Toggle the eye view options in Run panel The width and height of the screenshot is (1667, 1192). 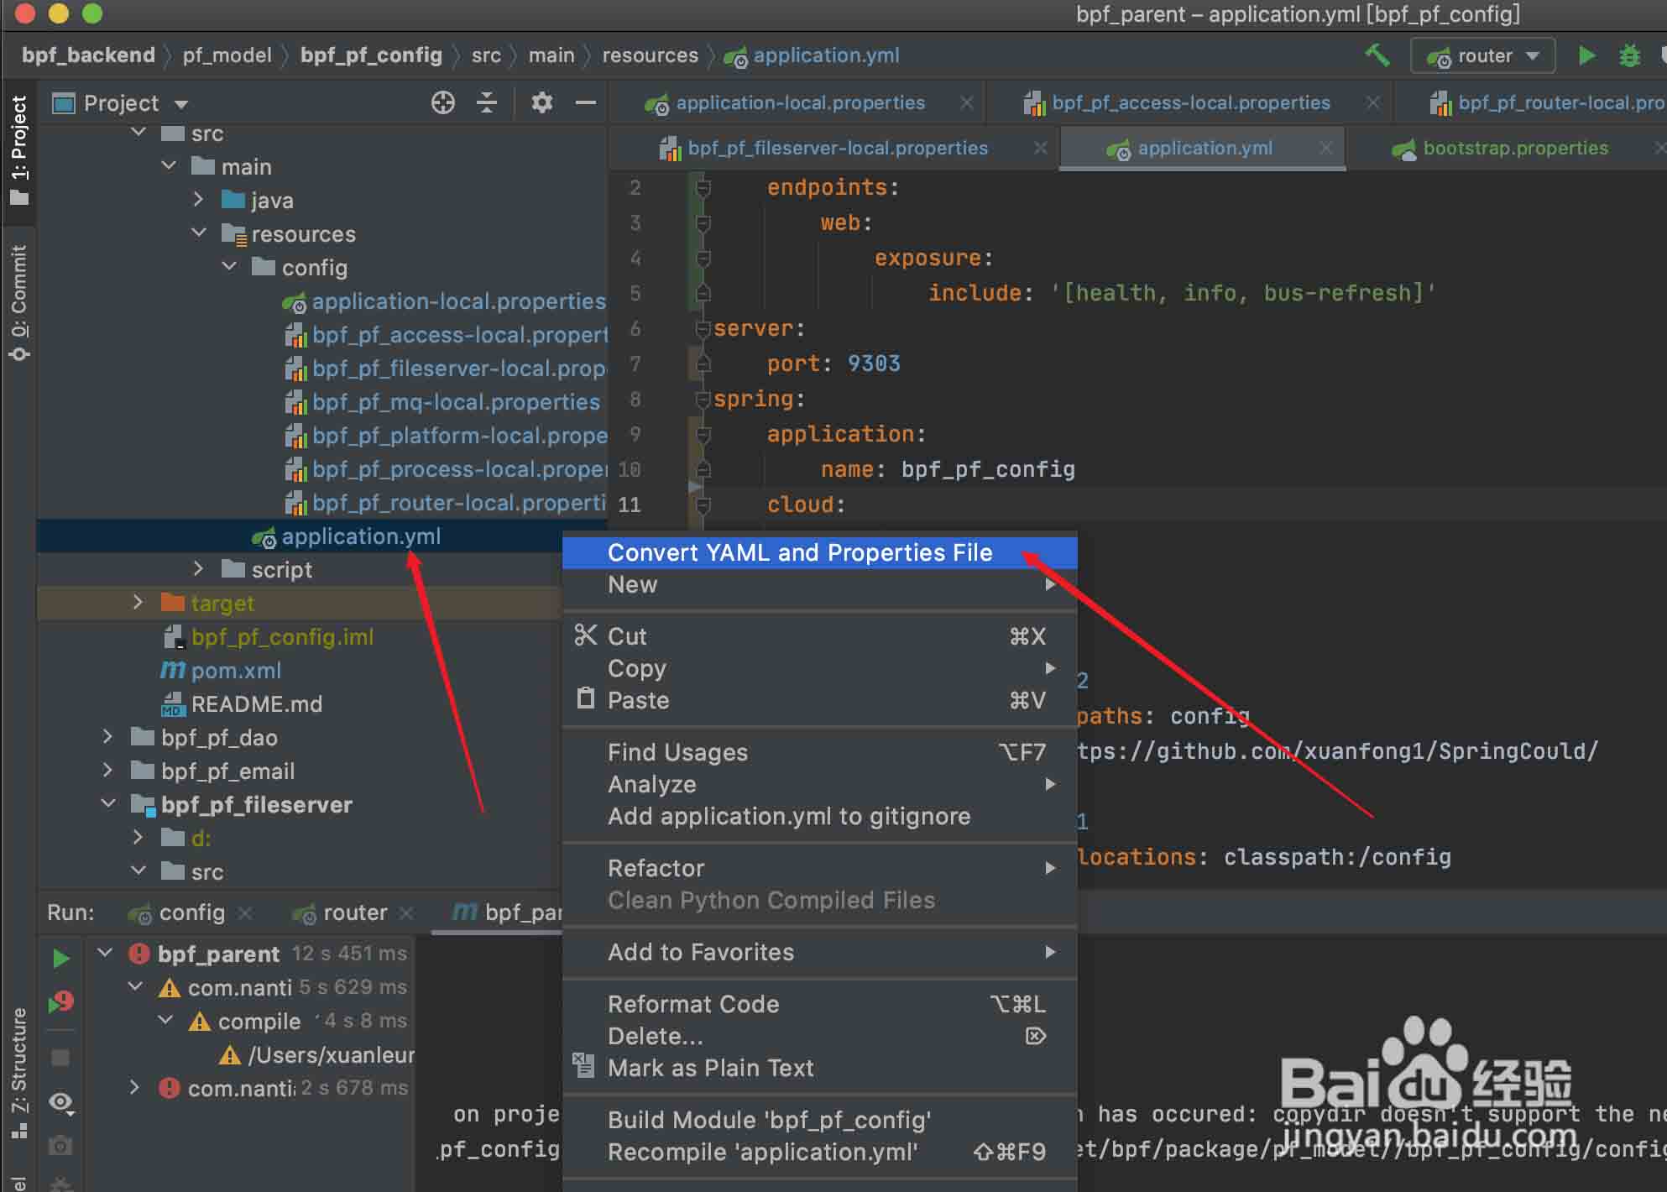60,1102
